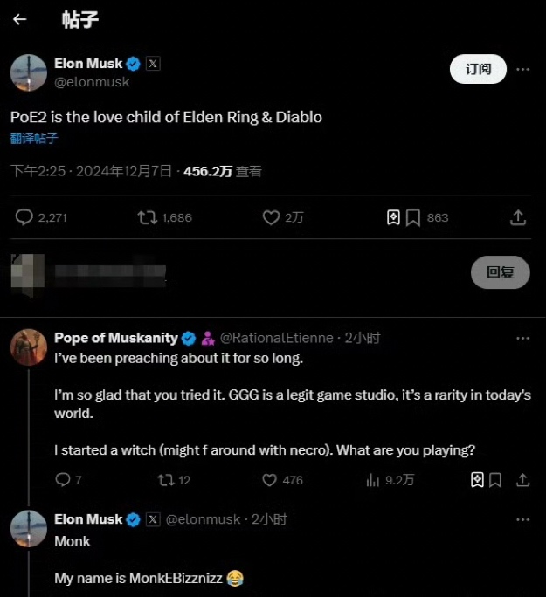
Task: Open more options on main post
Action: [x=522, y=69]
